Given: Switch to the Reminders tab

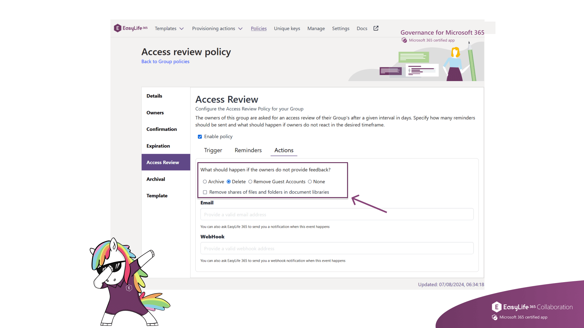Looking at the screenshot, I should coord(248,150).
